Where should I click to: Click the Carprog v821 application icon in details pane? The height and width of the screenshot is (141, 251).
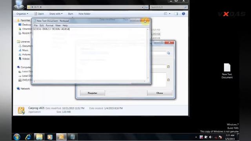pos(21,110)
